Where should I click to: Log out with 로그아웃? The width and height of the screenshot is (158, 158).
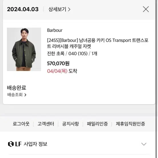[21, 124]
